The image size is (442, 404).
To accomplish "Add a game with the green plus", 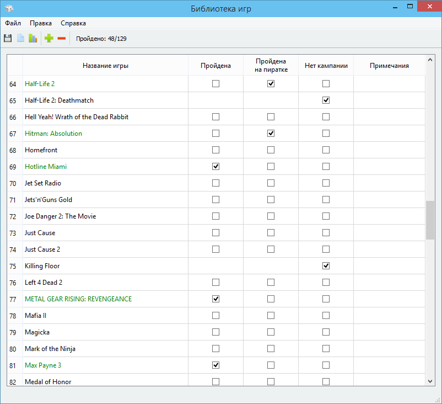I will point(49,38).
